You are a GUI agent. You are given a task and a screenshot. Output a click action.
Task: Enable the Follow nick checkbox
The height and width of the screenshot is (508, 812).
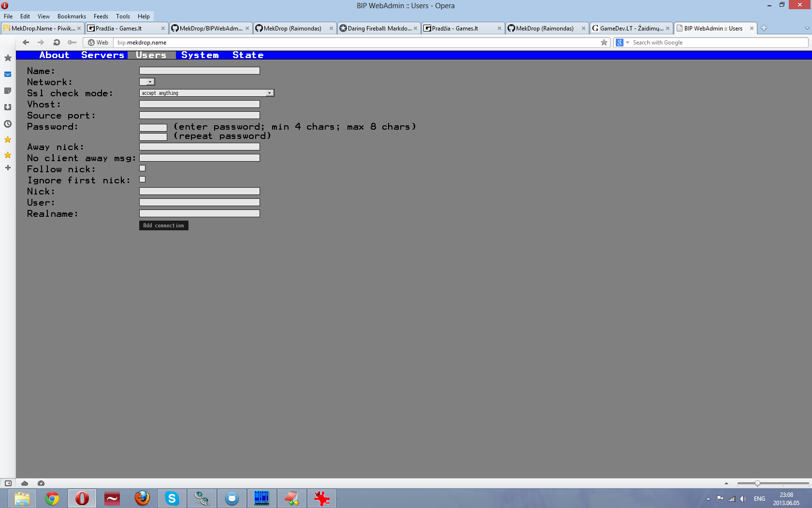[143, 168]
